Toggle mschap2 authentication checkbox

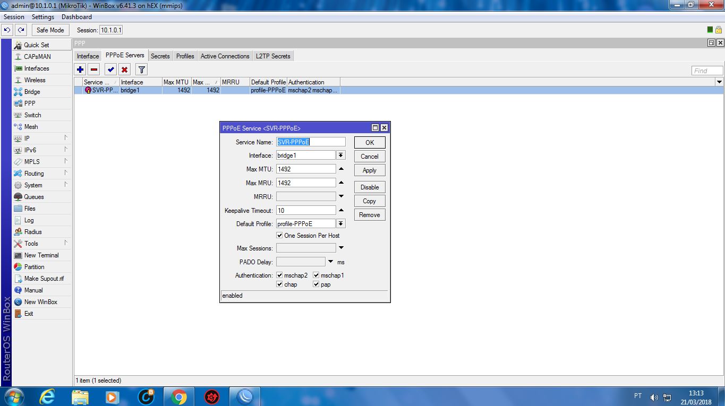pyautogui.click(x=279, y=275)
